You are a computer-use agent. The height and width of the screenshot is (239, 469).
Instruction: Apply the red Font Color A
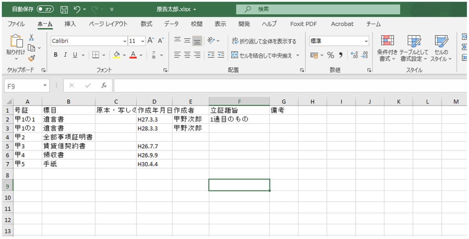[133, 55]
